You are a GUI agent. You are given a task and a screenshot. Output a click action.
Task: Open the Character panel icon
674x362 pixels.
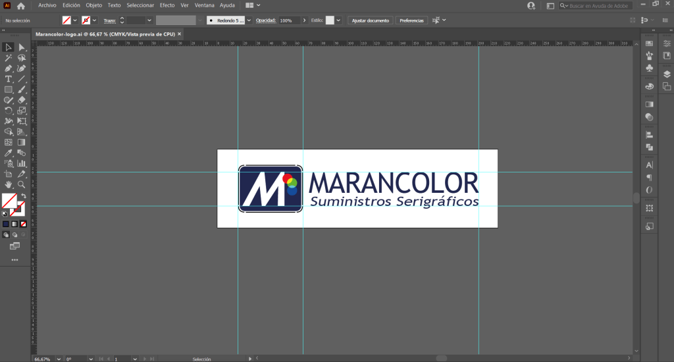[x=650, y=165]
